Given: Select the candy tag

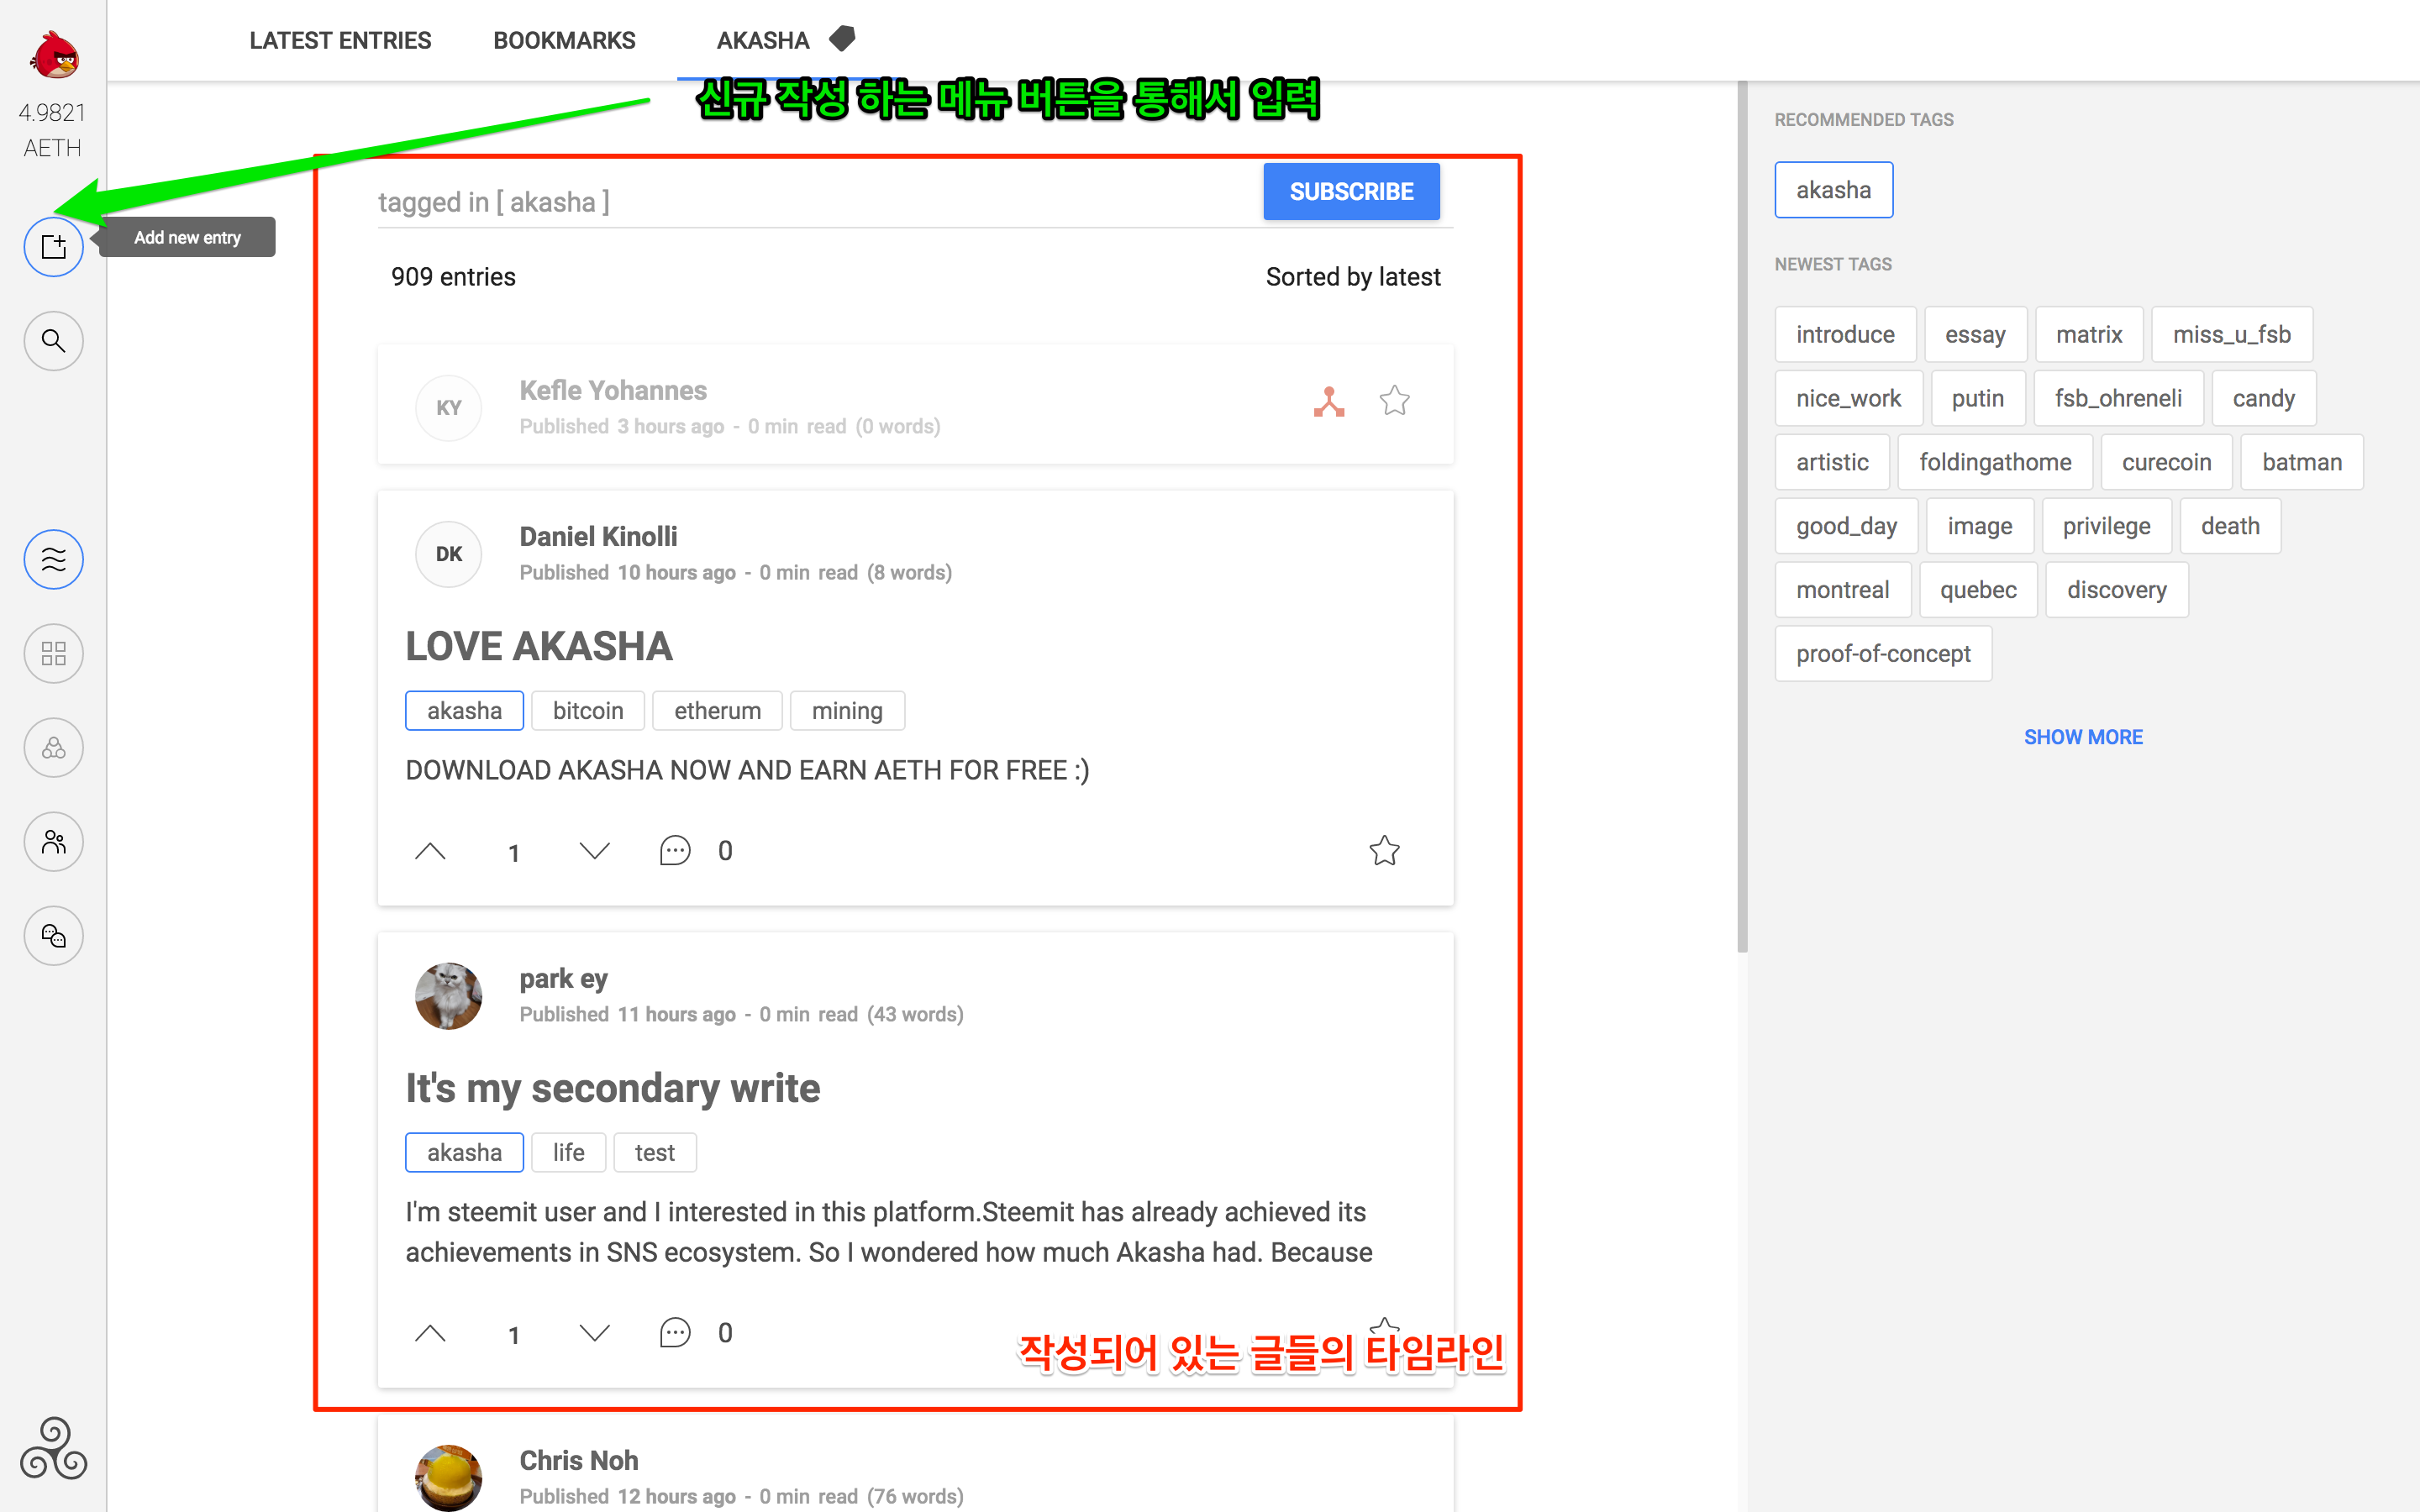Looking at the screenshot, I should [x=2263, y=398].
